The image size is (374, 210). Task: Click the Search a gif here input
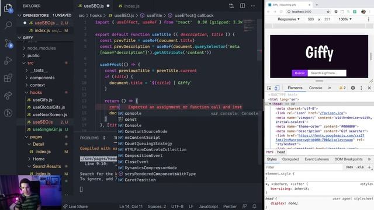click(327, 73)
